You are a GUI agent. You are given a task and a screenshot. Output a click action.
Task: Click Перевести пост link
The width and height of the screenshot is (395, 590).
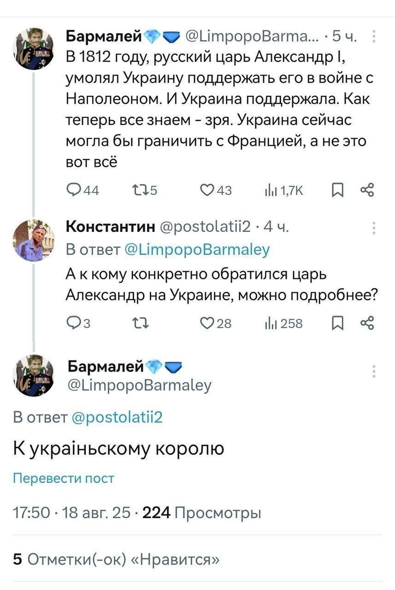[63, 478]
